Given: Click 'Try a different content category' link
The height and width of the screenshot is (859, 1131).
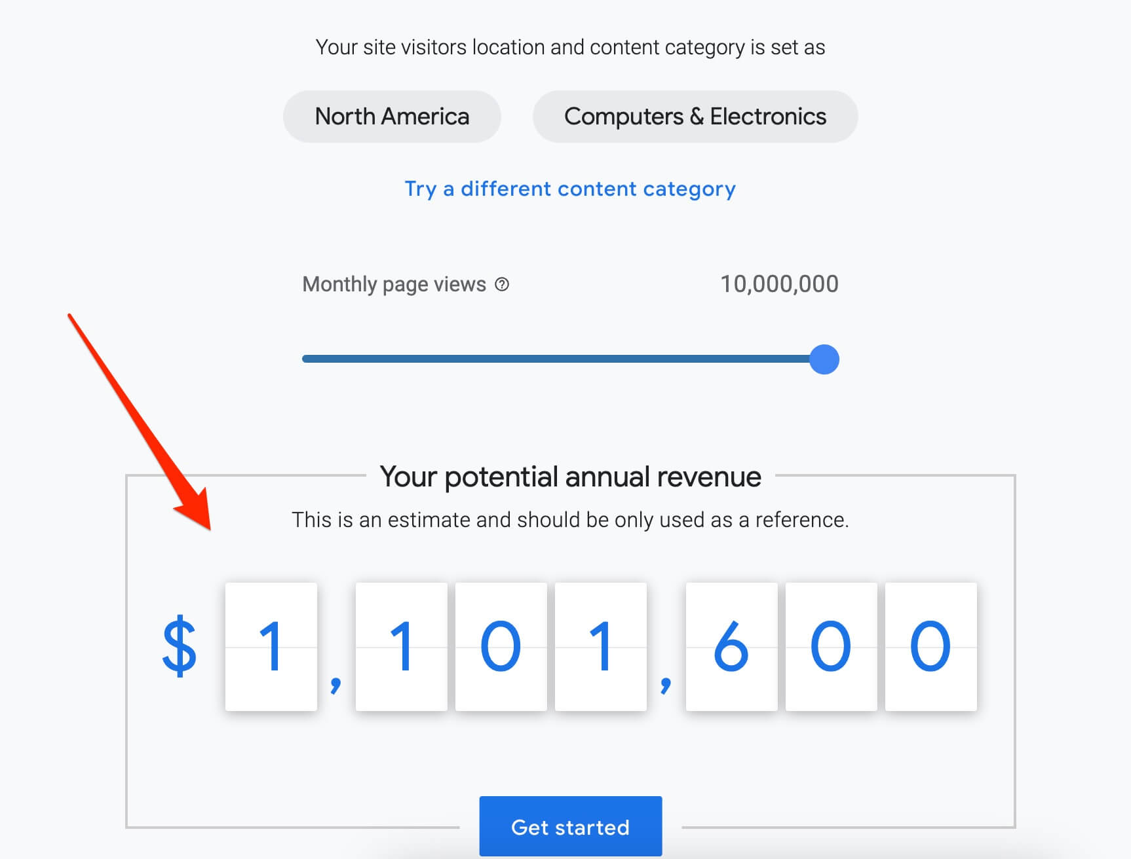Looking at the screenshot, I should (570, 189).
